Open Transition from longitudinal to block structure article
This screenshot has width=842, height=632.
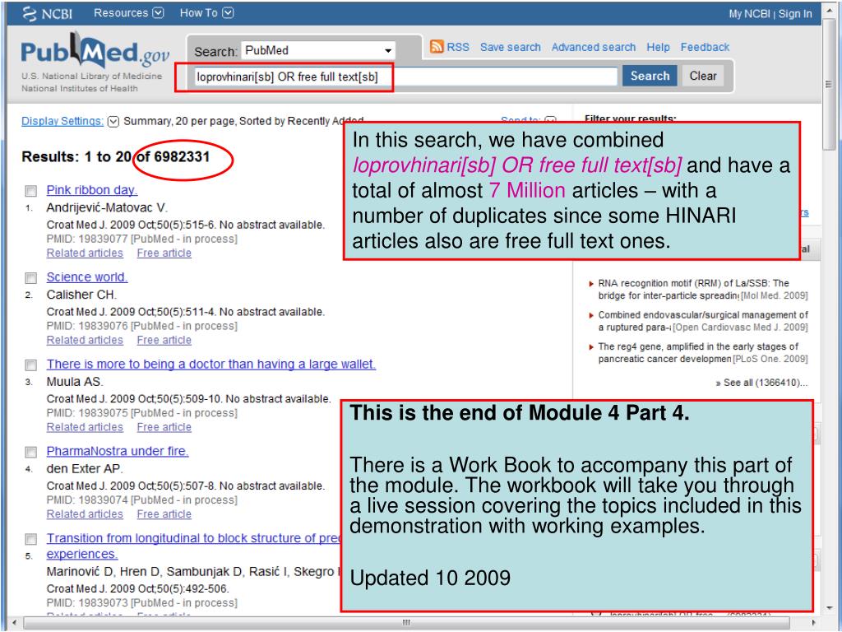193,538
